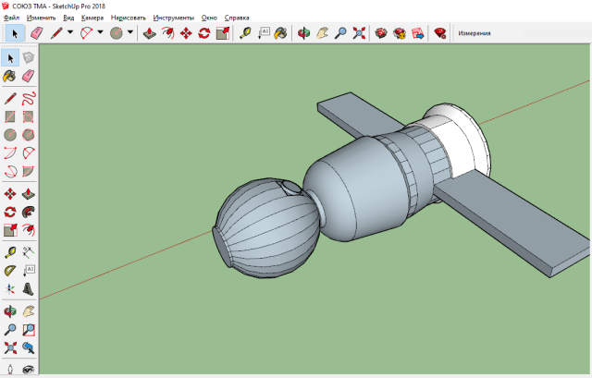Select the Protractor tool
The height and width of the screenshot is (378, 592).
coord(10,270)
